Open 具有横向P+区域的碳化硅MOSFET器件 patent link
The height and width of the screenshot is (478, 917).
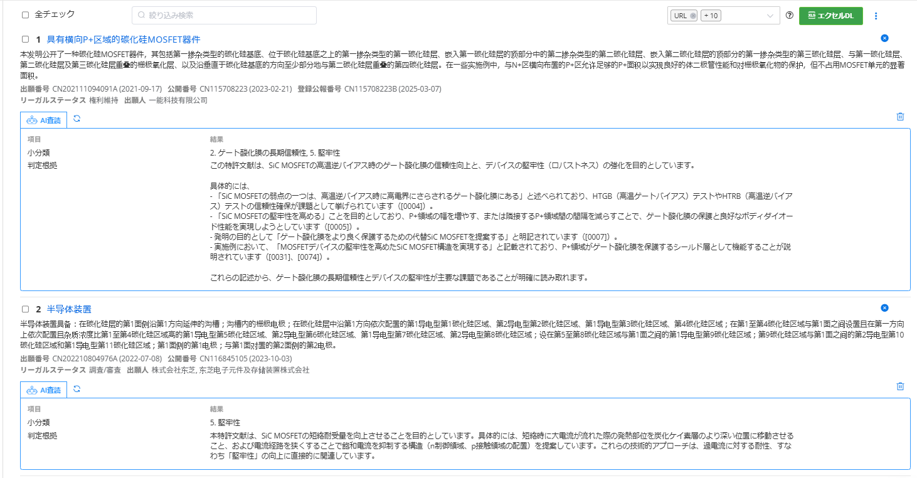click(124, 40)
